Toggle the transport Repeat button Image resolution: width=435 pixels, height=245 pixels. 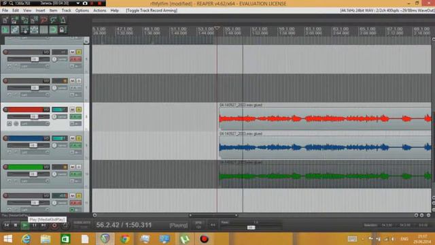pyautogui.click(x=65, y=225)
